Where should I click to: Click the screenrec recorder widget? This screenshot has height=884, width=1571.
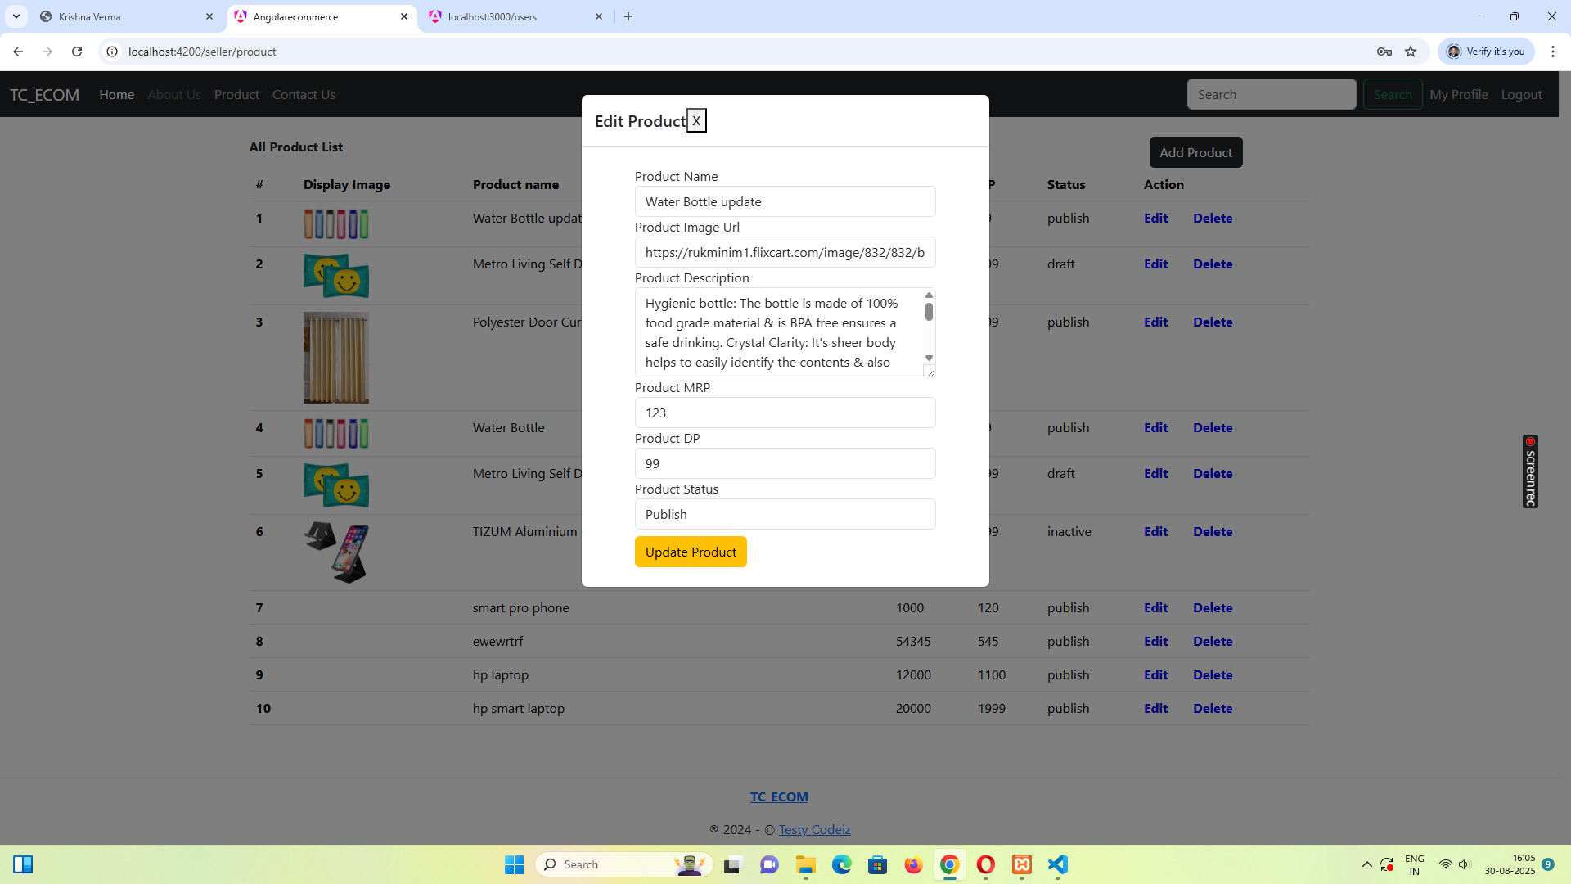coord(1530,471)
